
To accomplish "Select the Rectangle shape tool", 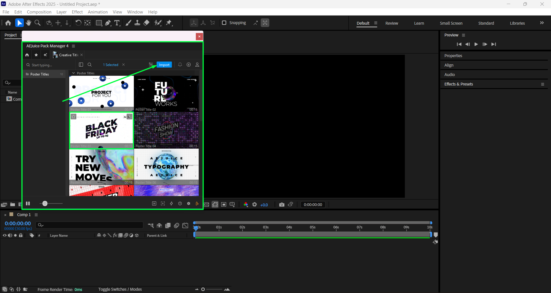I will [99, 23].
